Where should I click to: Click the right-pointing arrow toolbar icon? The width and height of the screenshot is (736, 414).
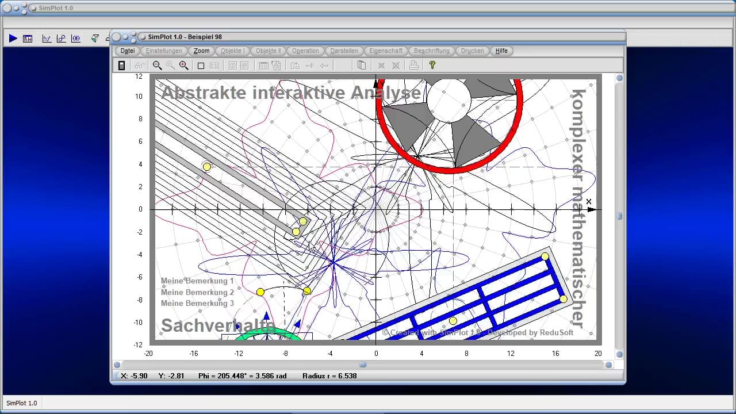(x=309, y=66)
